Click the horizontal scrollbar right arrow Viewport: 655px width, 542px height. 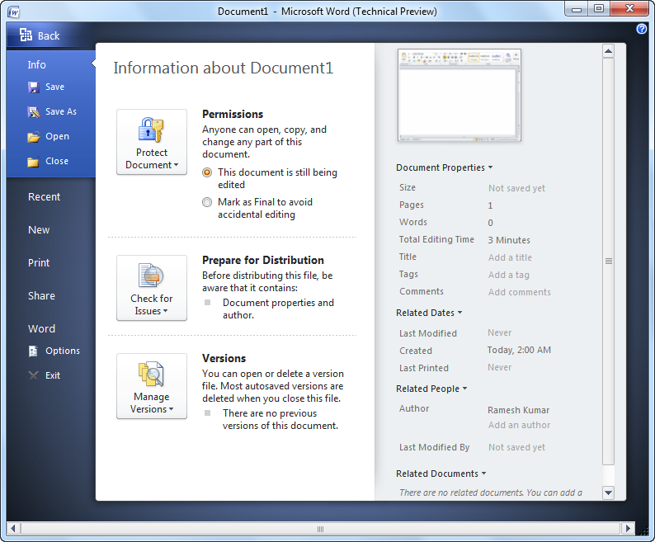628,529
